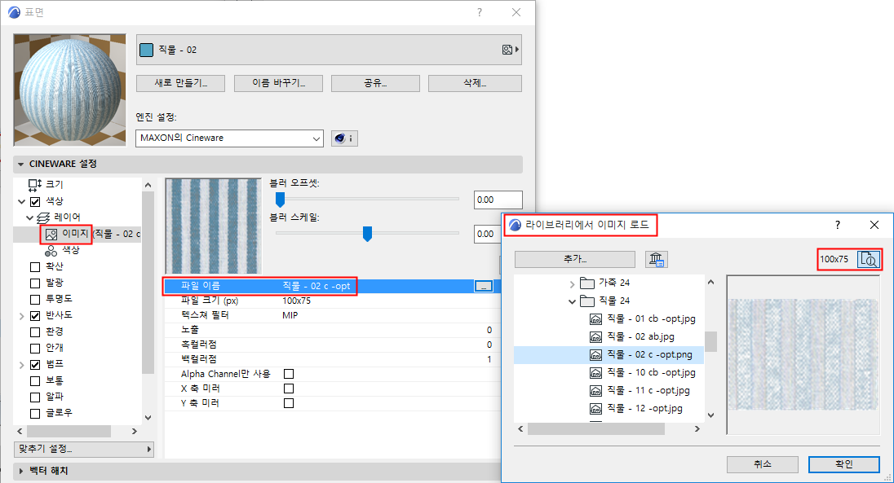Select file 직물 - 02 ab.jpg

pyautogui.click(x=631, y=336)
